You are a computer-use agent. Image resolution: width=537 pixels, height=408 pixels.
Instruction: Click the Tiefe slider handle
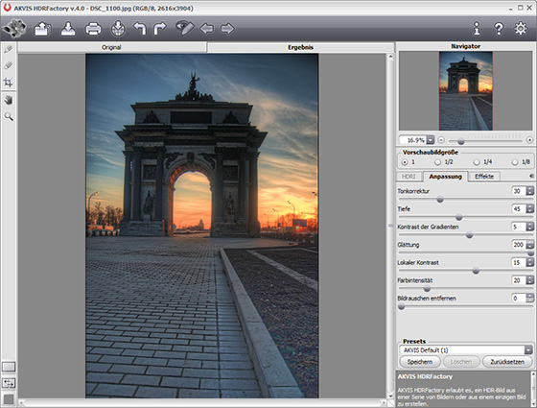459,217
